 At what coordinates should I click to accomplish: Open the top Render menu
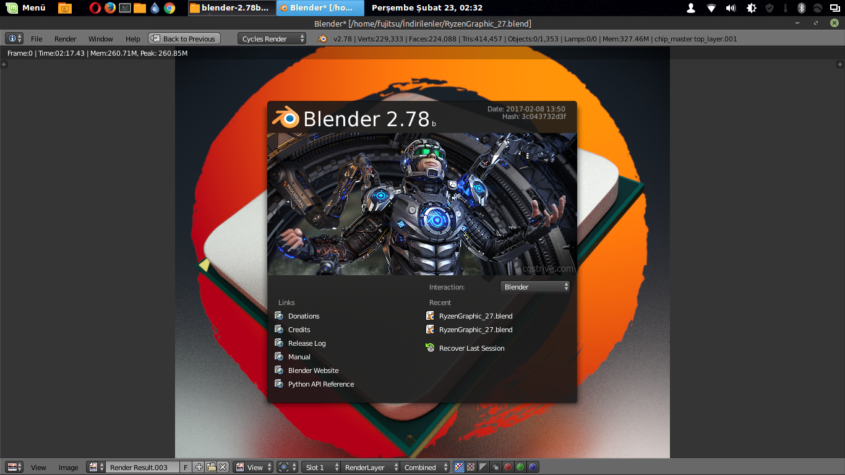(x=65, y=38)
